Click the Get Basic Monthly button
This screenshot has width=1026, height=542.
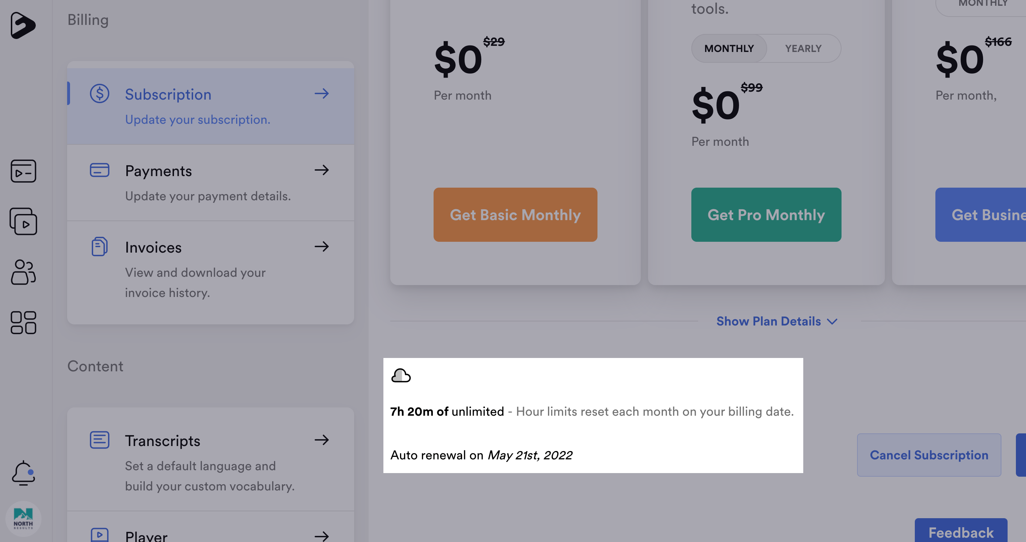tap(515, 215)
